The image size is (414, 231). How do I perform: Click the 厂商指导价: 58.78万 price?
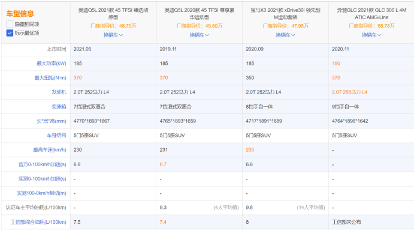(x=371, y=26)
